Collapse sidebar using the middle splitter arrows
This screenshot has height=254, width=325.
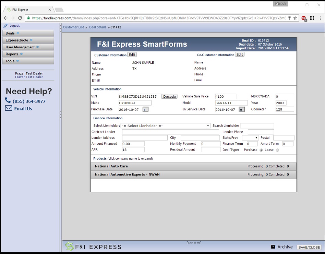click(61, 114)
